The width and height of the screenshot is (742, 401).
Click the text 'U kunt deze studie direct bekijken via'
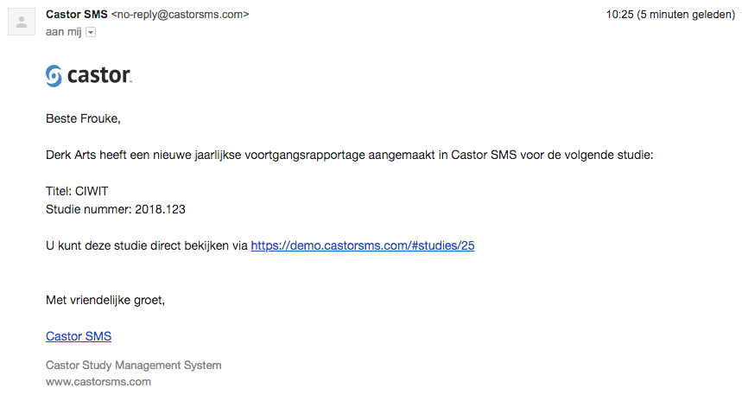coord(147,245)
